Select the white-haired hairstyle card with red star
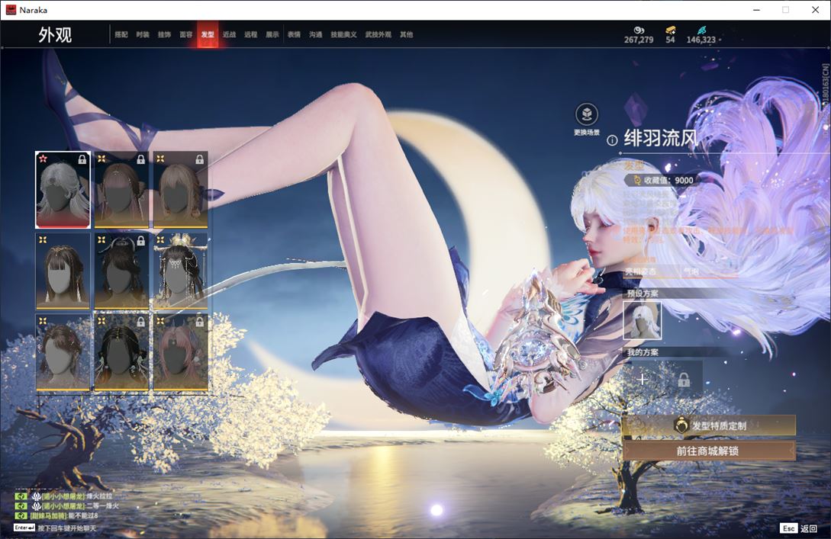831x539 pixels. pyautogui.click(x=63, y=190)
